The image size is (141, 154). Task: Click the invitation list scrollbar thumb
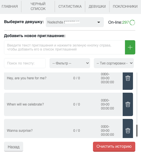(x=137, y=131)
